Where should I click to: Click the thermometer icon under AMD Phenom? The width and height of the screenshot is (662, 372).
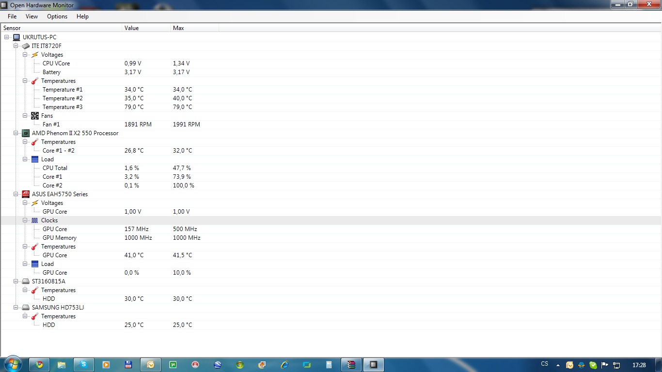click(x=35, y=142)
